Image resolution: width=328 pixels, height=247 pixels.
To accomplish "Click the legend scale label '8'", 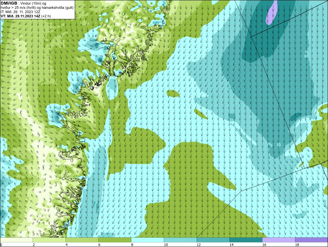I will pyautogui.click(x=132, y=245).
